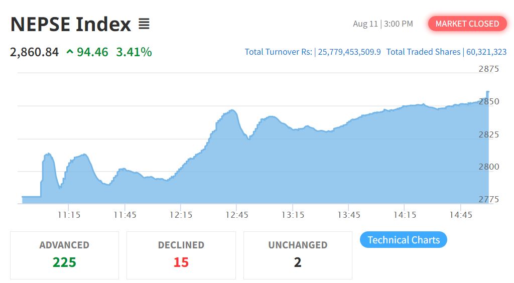
Task: Open Technical Charts
Action: click(x=404, y=240)
